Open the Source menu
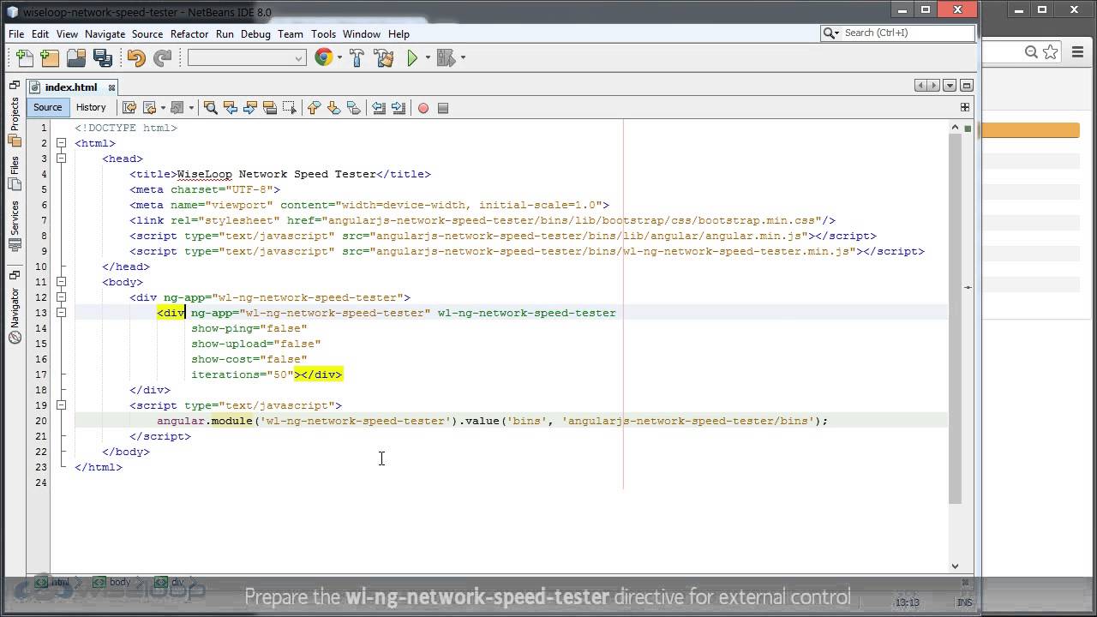This screenshot has height=617, width=1097. point(147,33)
